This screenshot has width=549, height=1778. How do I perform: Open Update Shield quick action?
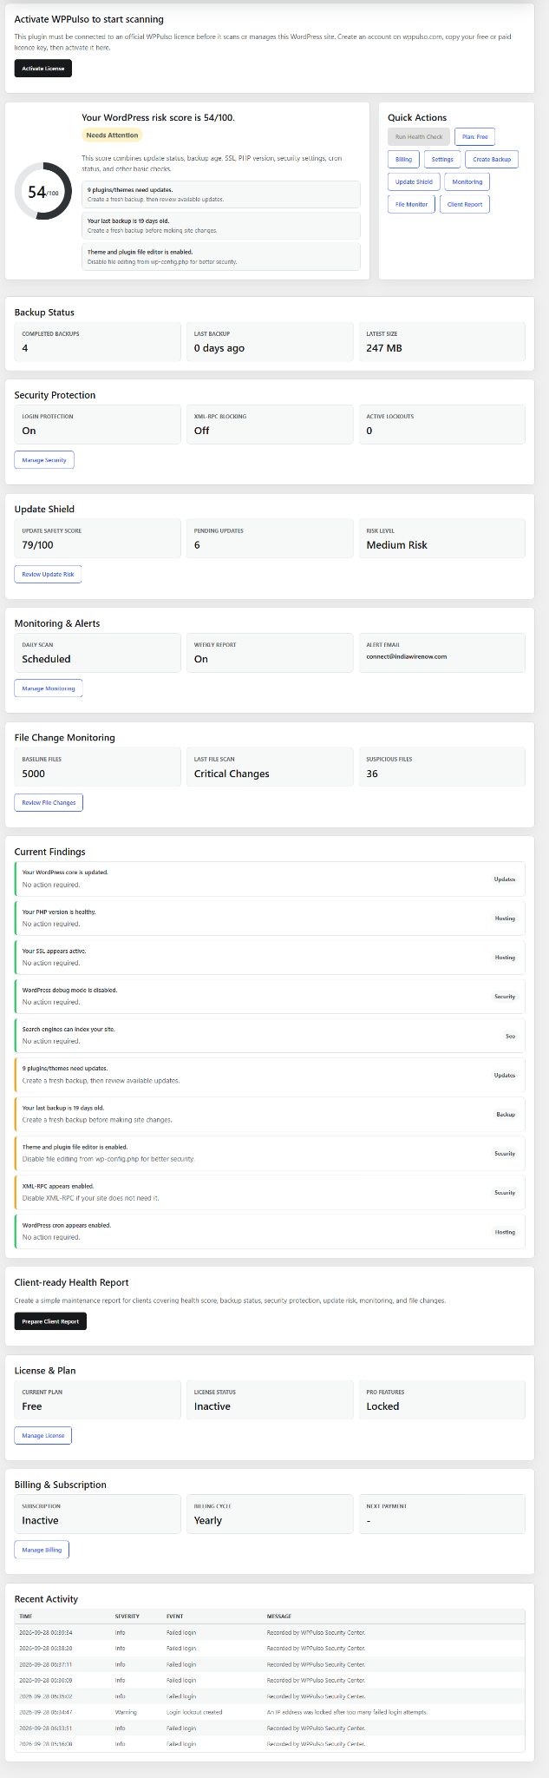pyautogui.click(x=414, y=181)
